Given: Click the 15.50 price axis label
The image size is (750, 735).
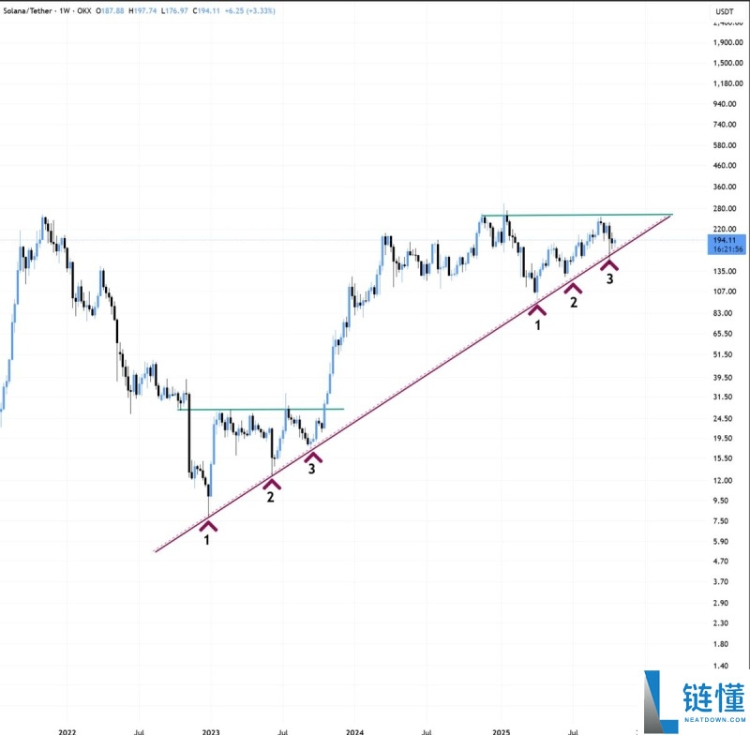Looking at the screenshot, I should click(x=723, y=458).
